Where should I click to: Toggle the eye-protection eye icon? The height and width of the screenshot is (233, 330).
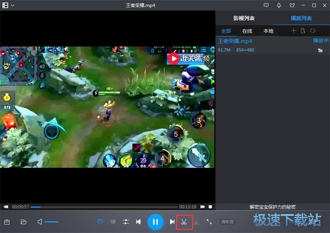pos(100,221)
